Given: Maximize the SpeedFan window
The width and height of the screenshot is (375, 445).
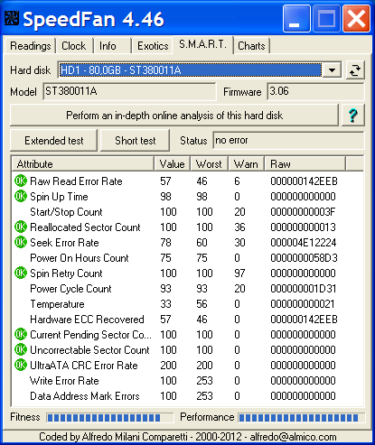Looking at the screenshot, I should (x=326, y=19).
